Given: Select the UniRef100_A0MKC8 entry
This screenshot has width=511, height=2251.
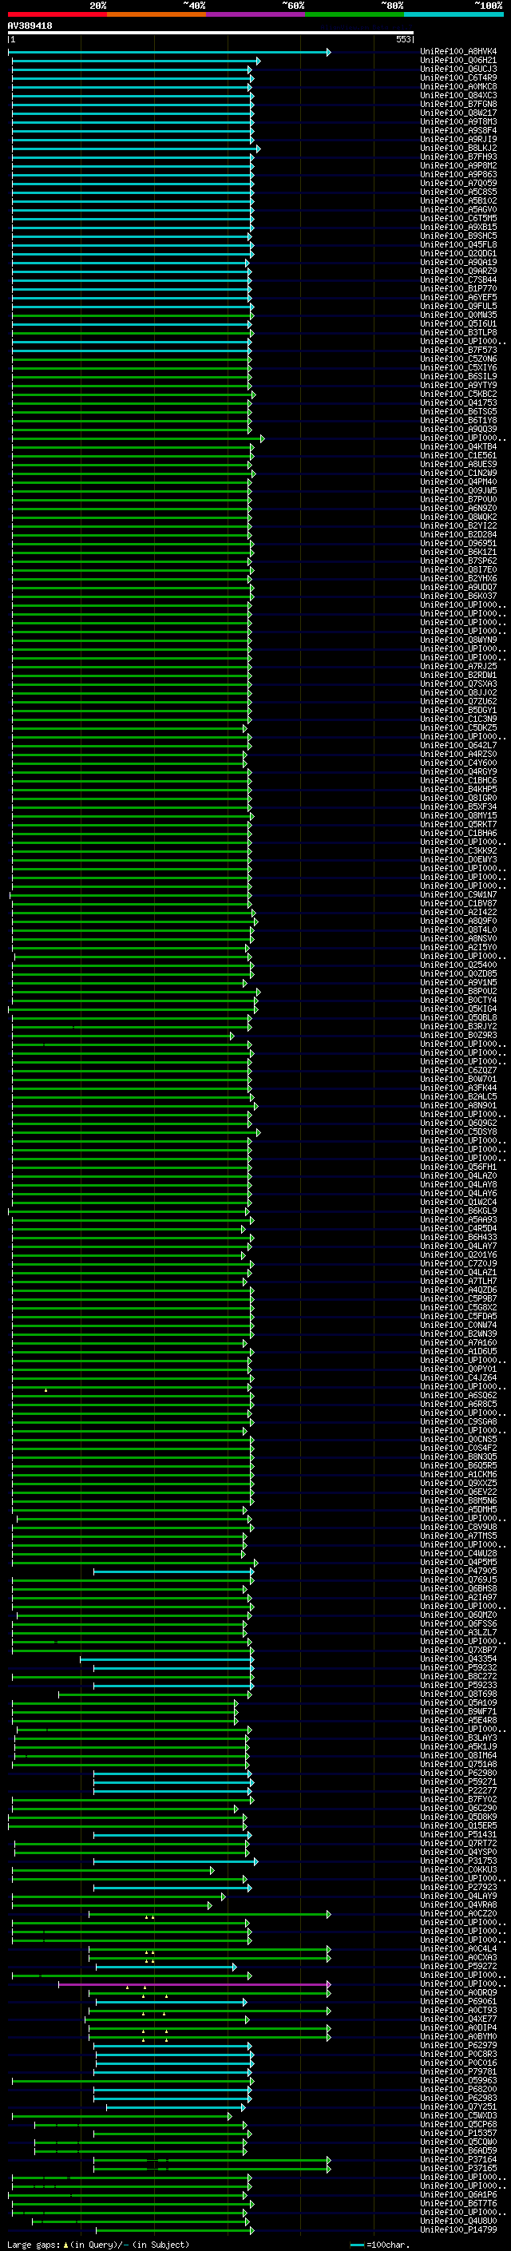Looking at the screenshot, I should [458, 86].
